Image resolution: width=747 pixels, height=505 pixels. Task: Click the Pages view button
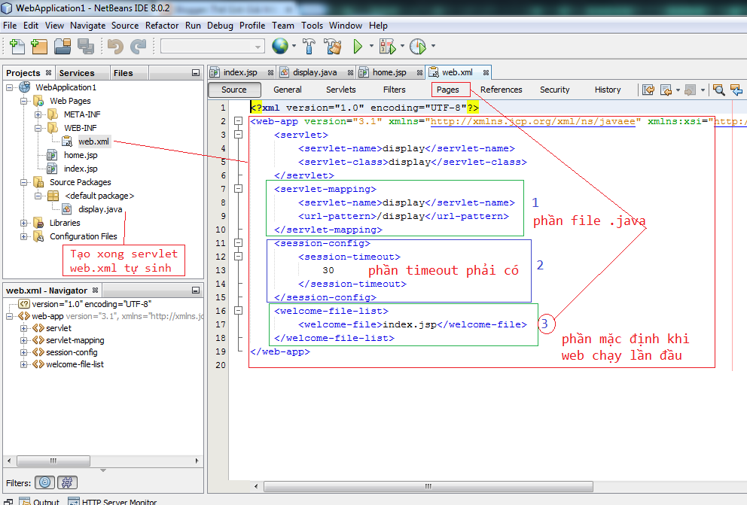coord(450,89)
